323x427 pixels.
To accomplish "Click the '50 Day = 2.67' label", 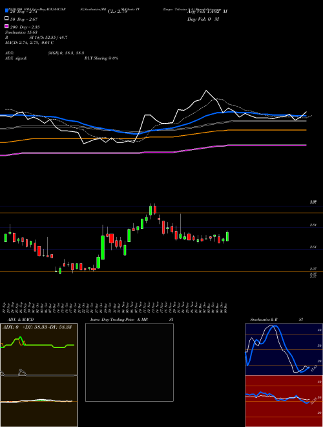I will click(x=24, y=19).
